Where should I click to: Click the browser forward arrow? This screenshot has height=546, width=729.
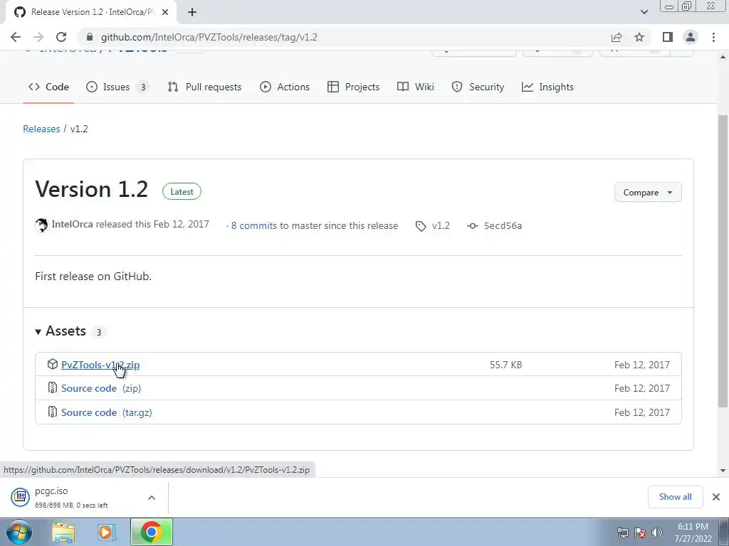pos(38,37)
